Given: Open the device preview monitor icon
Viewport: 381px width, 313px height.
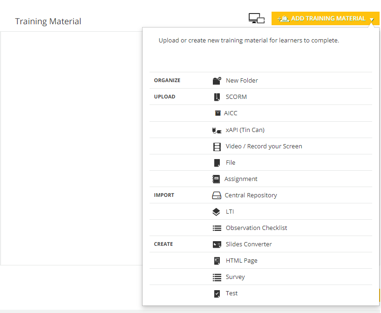Looking at the screenshot, I should point(256,18).
